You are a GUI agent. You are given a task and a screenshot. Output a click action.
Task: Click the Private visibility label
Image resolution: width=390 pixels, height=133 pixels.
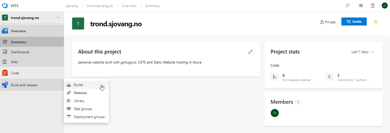(328, 22)
